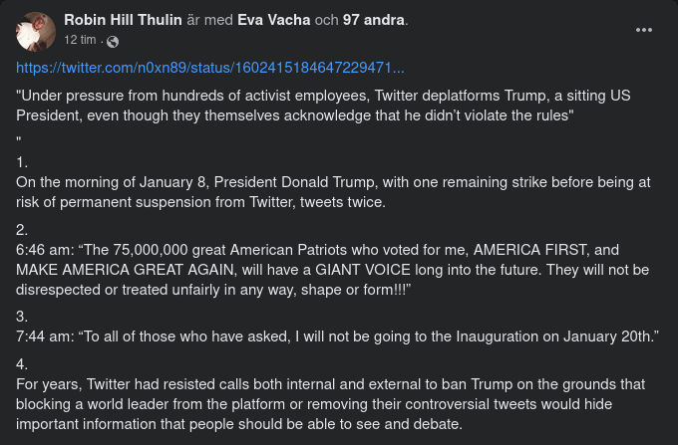Click the numeral '1.' list marker
This screenshot has width=678, height=445.
point(23,161)
